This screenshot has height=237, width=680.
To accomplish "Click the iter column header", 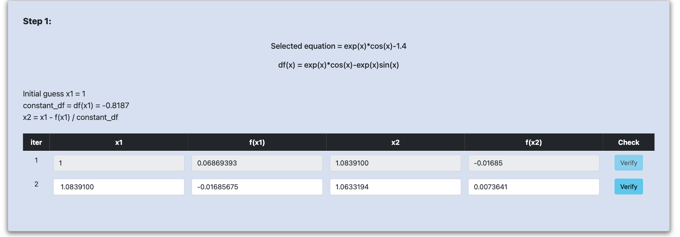I will (x=36, y=142).
